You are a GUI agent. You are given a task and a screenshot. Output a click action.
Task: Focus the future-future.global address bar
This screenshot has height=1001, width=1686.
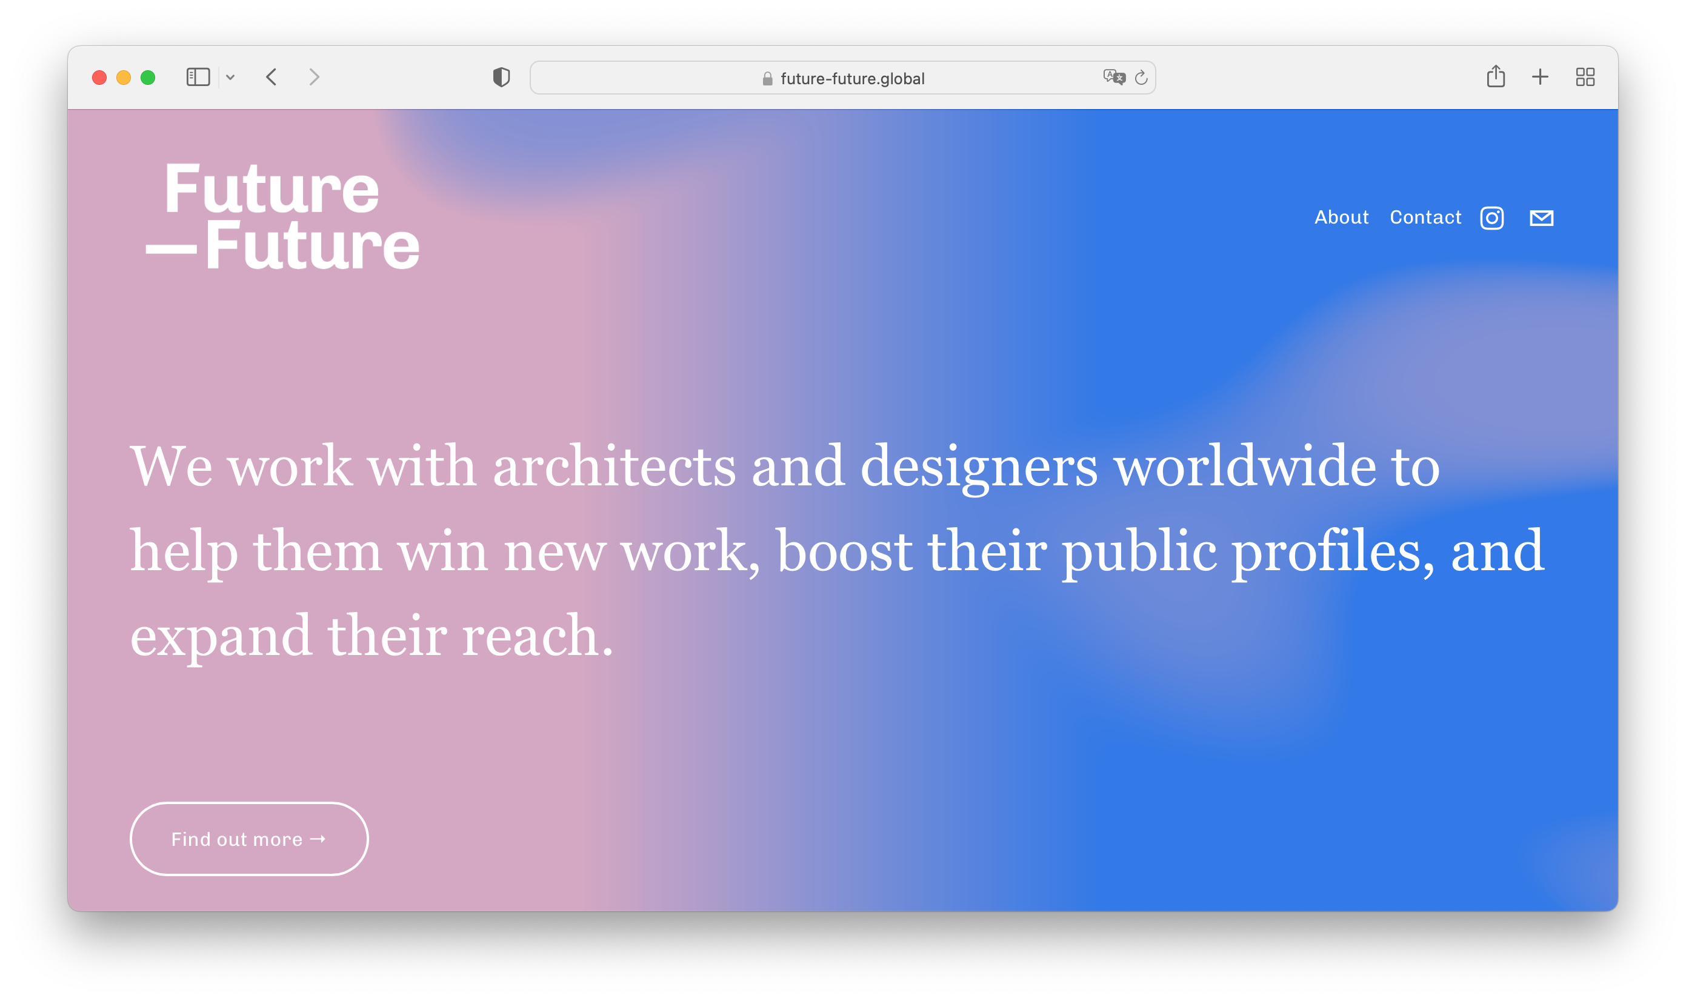[852, 78]
